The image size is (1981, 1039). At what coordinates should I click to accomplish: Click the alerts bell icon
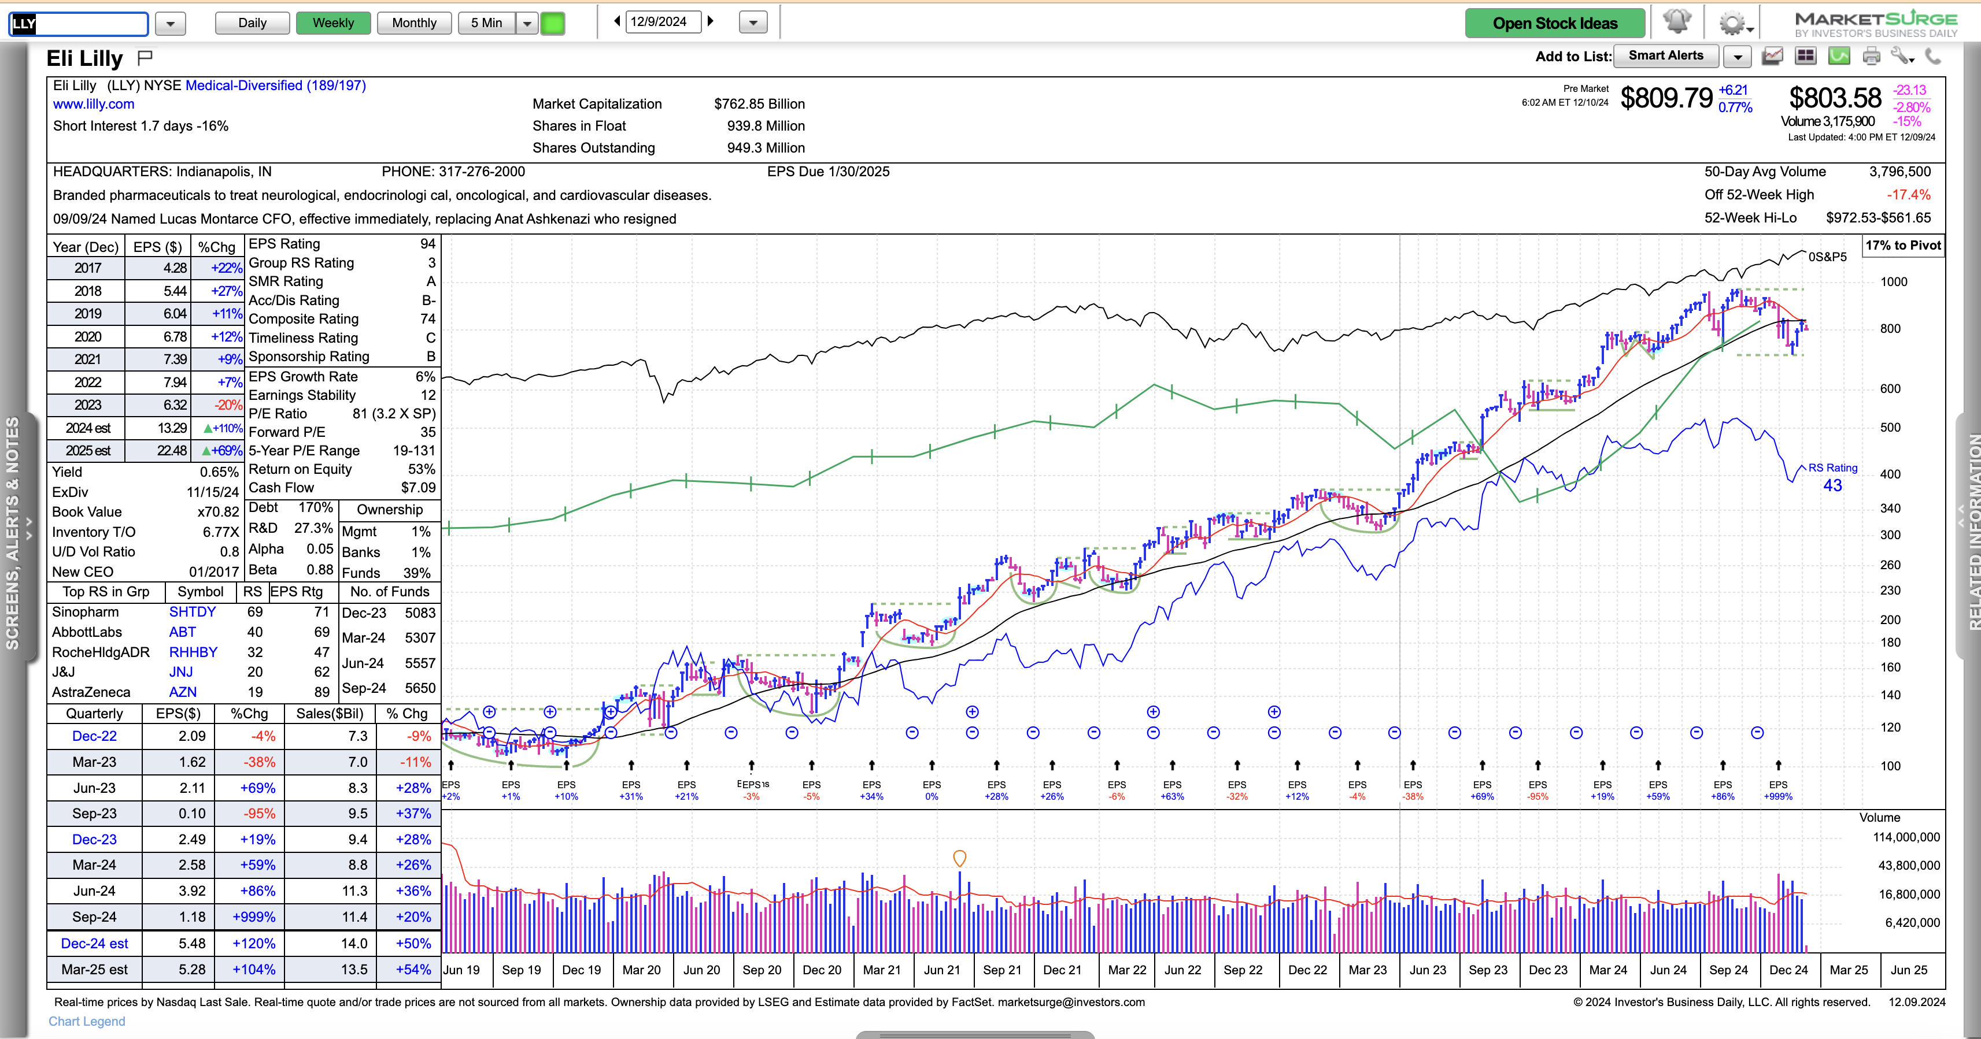coord(1676,23)
